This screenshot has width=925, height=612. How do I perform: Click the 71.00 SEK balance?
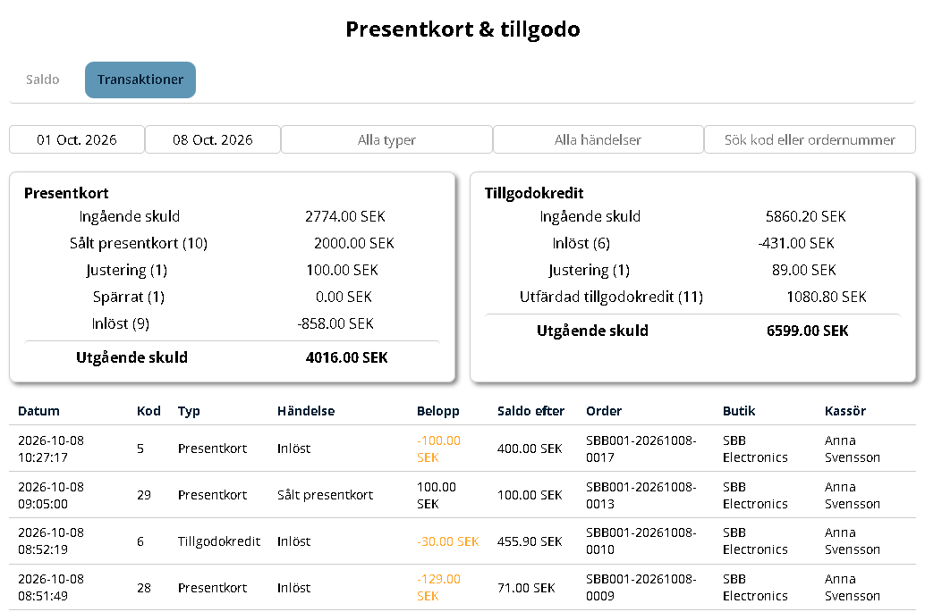point(526,588)
